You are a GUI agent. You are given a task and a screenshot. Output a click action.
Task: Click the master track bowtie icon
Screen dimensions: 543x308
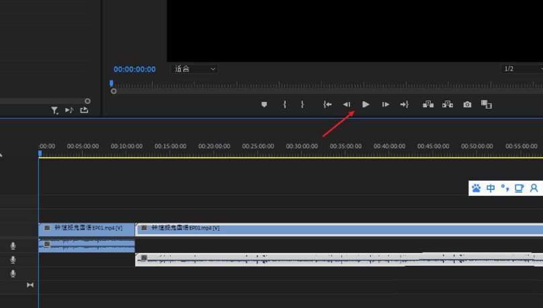point(30,285)
